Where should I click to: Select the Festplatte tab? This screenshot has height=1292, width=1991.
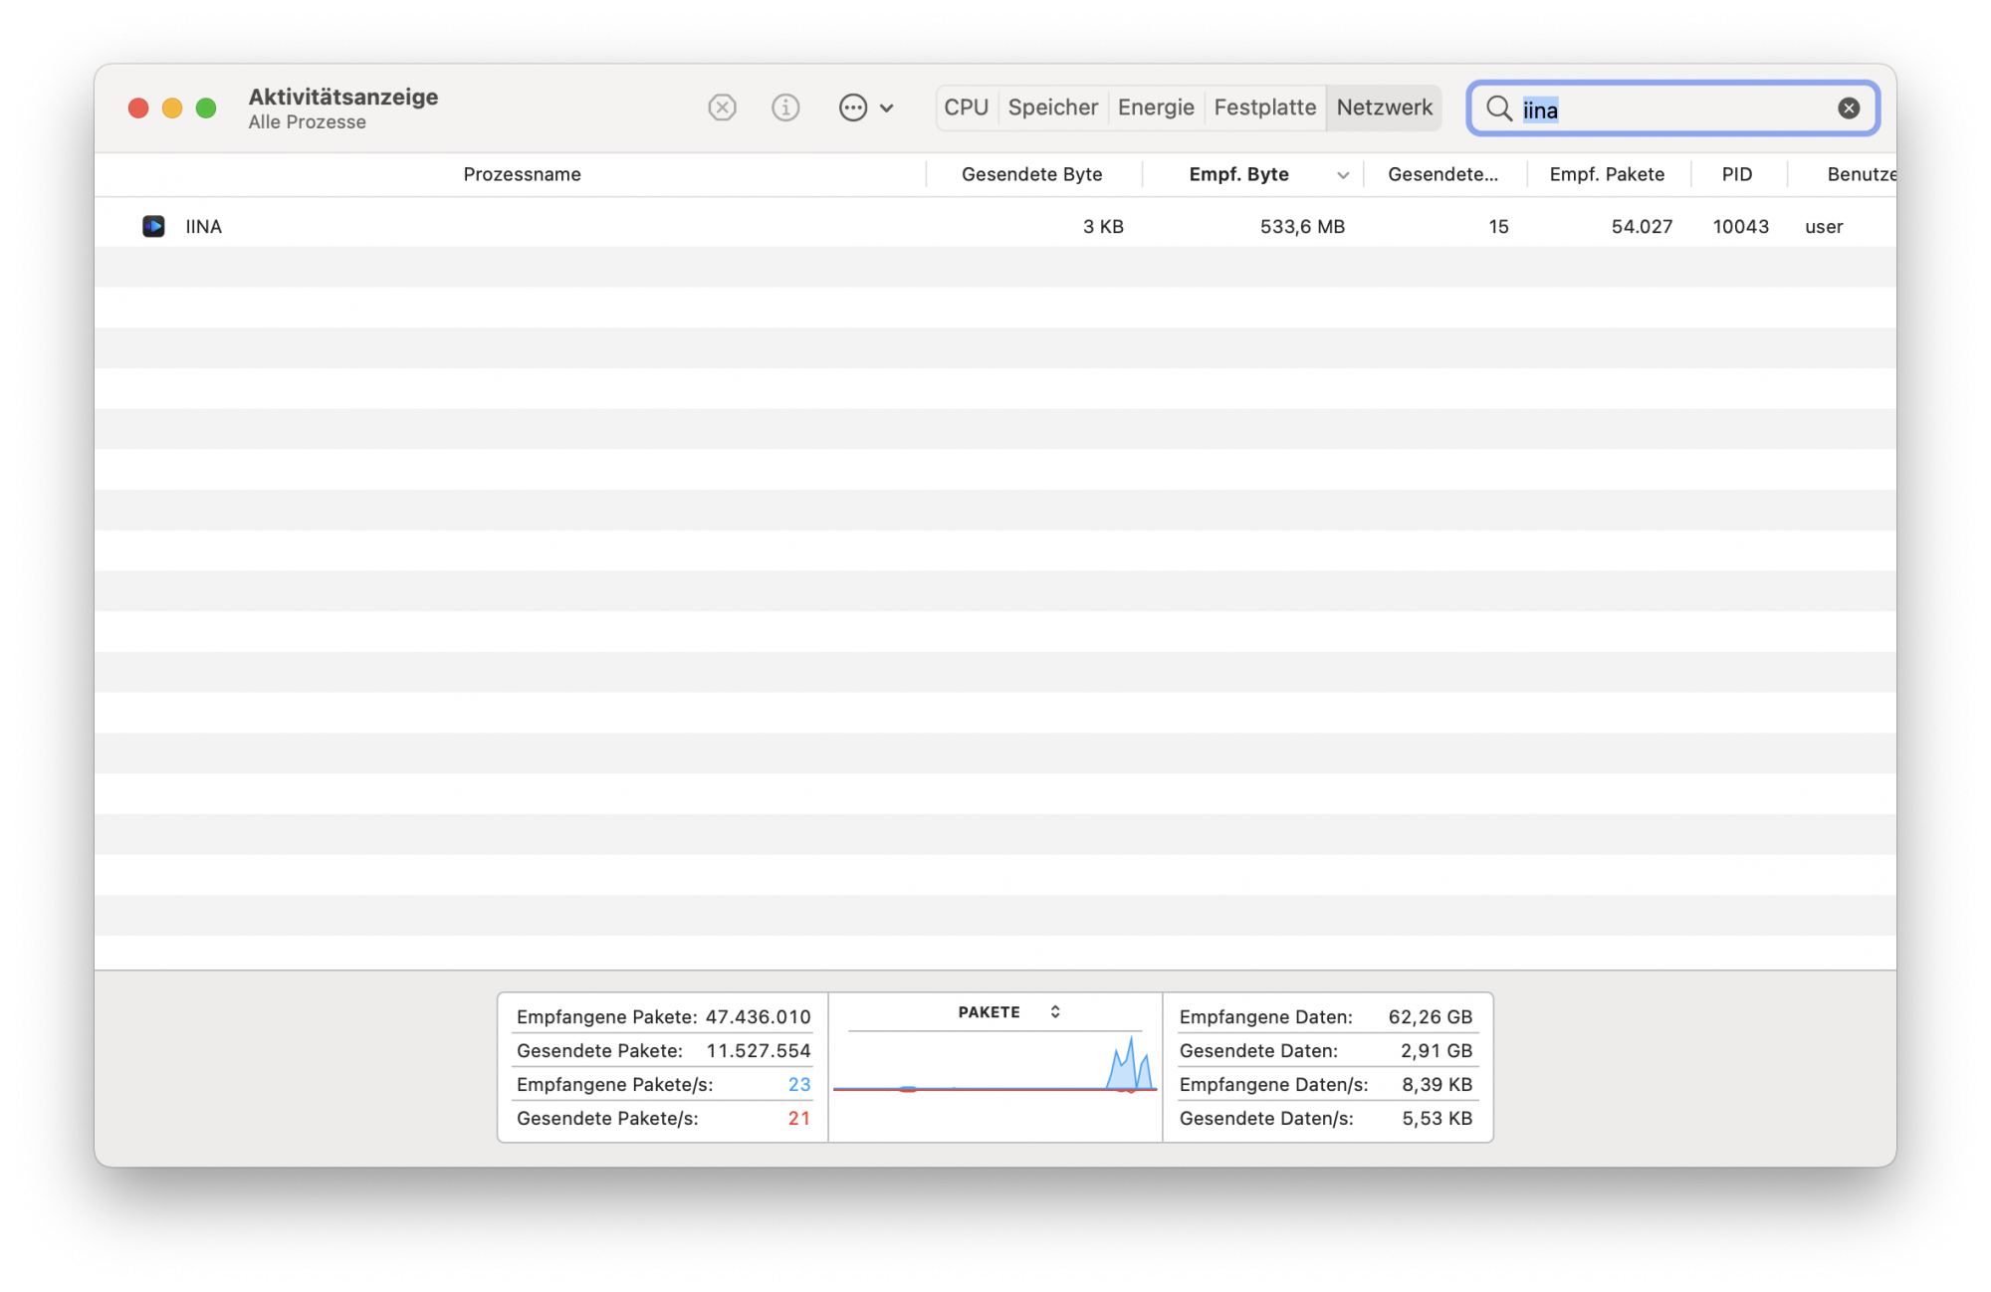(1264, 108)
